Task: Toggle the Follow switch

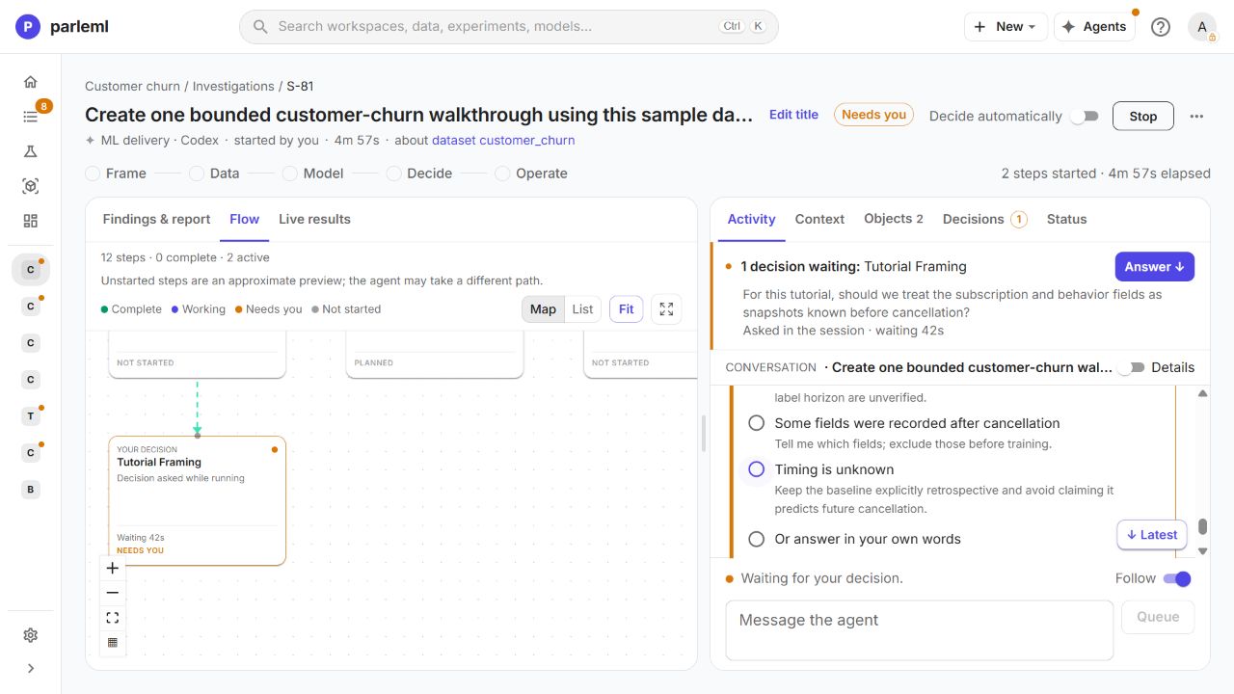Action: click(x=1177, y=578)
